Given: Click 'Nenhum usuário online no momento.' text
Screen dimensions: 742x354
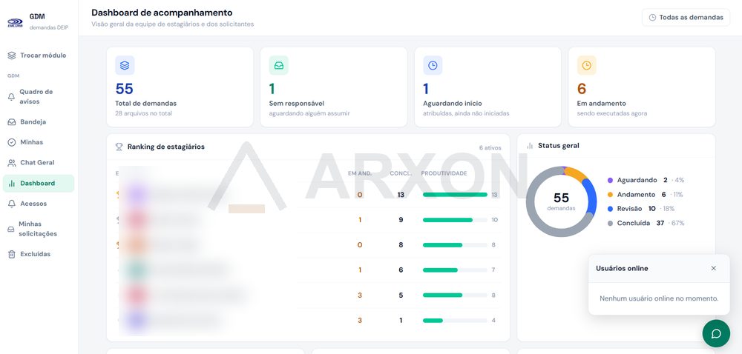Looking at the screenshot, I should tap(659, 298).
